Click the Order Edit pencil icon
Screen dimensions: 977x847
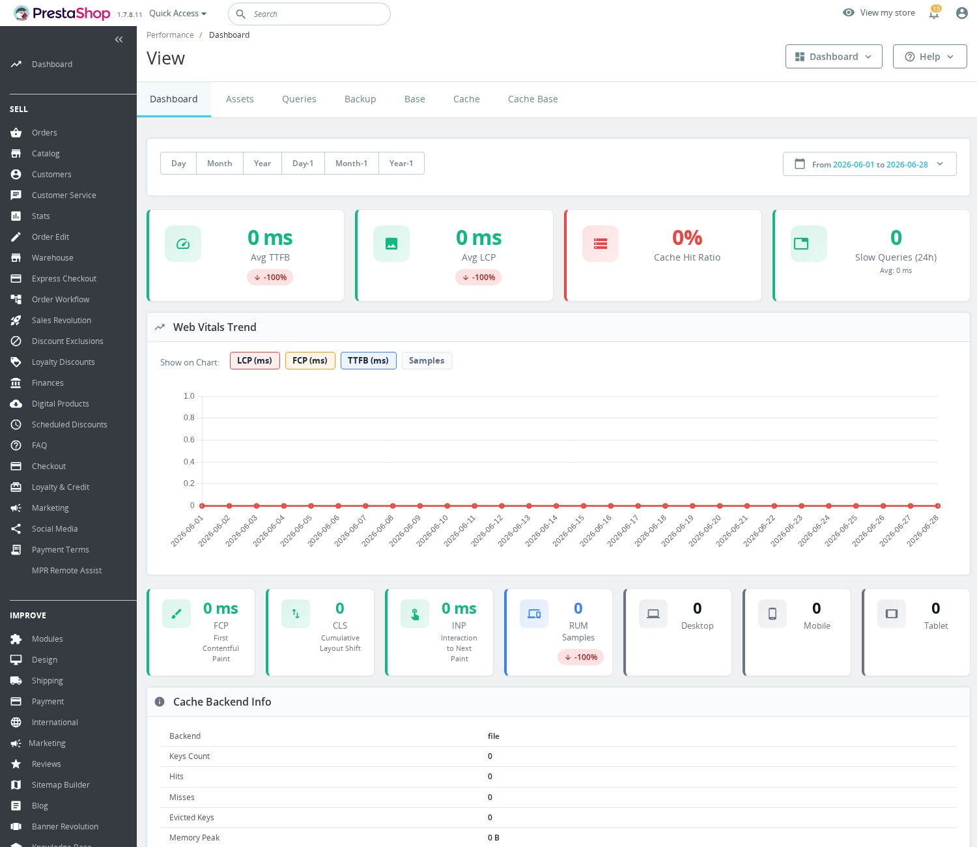[x=16, y=237]
